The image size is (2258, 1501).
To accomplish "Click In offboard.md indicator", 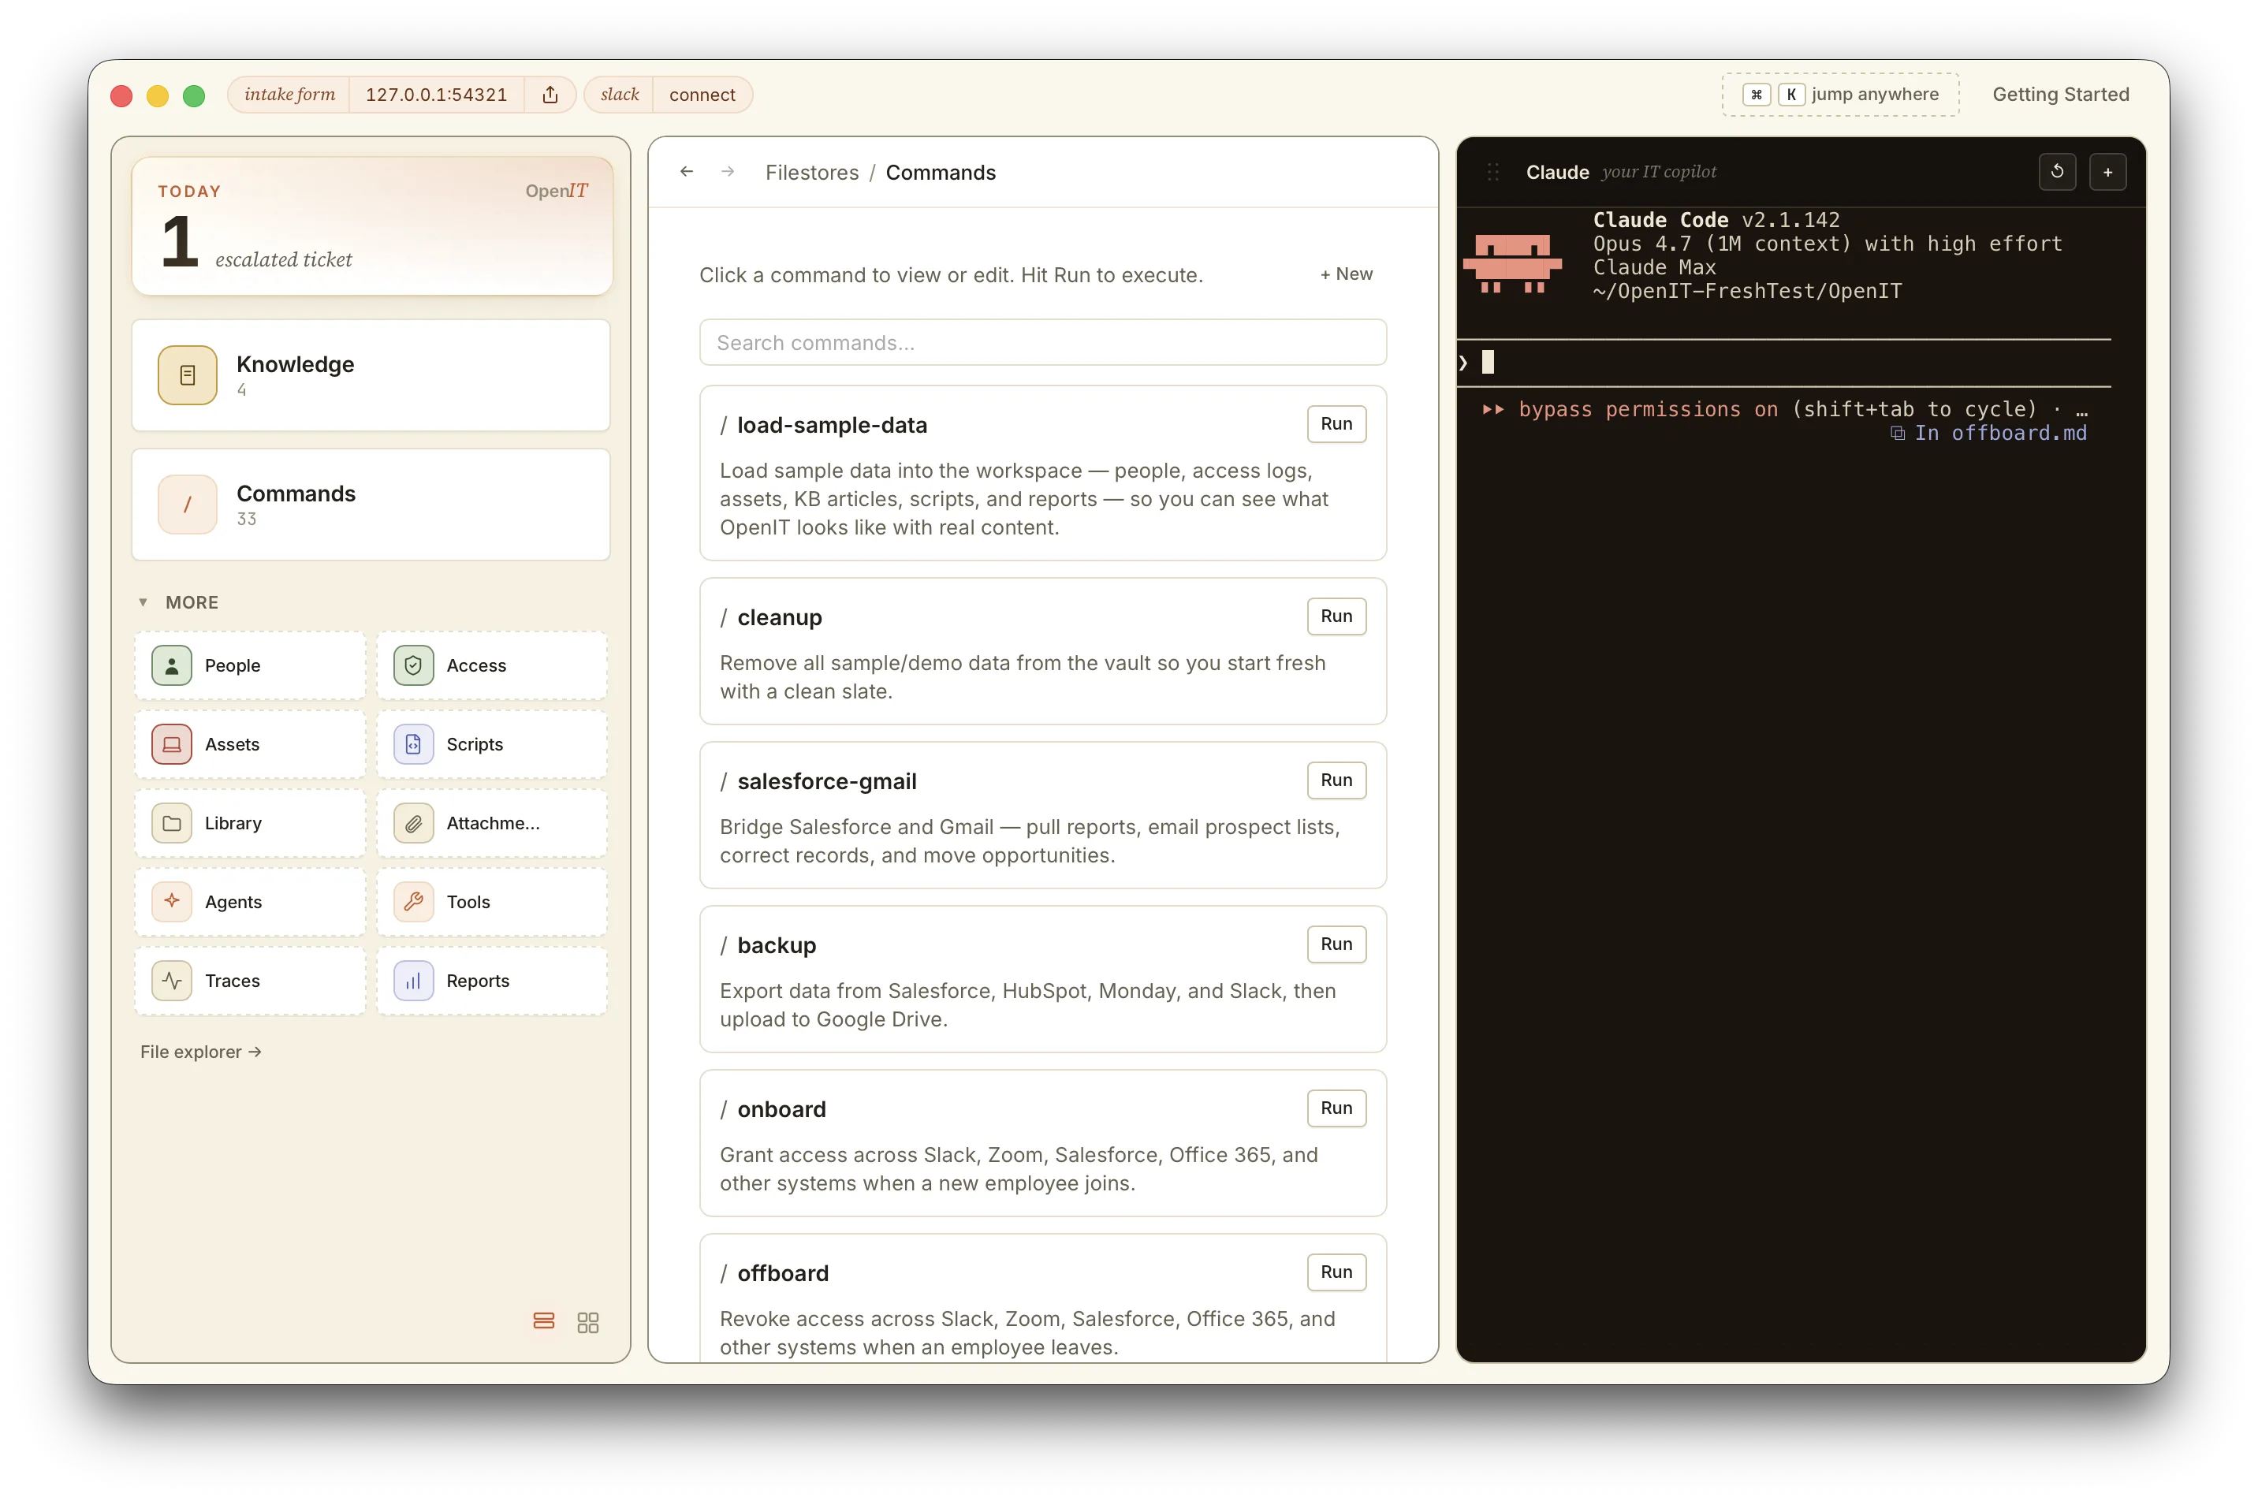I will 1988,433.
